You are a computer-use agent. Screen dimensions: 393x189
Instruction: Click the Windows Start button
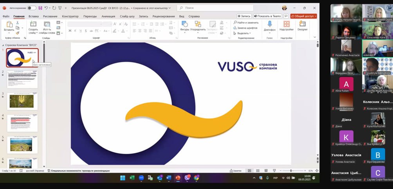click(x=123, y=178)
